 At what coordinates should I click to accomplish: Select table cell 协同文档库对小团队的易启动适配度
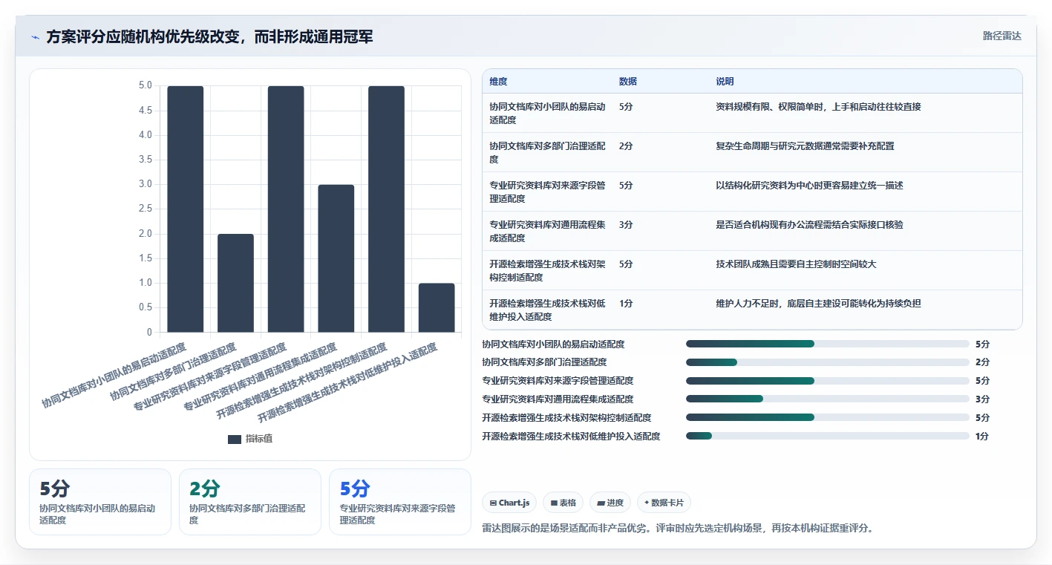(x=548, y=113)
